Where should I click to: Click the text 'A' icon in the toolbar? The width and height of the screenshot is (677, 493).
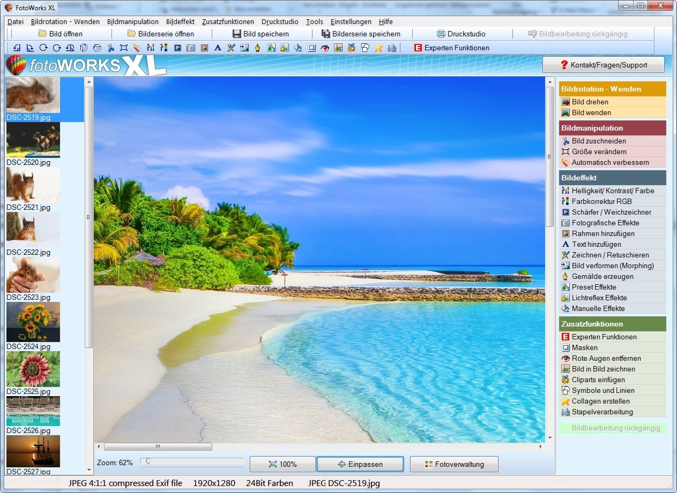coord(218,48)
